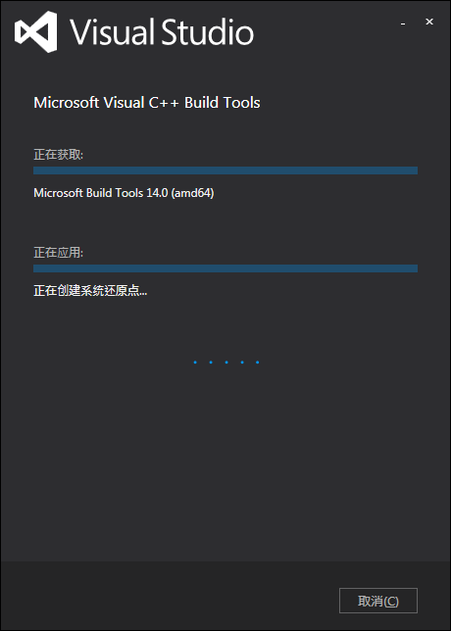
Task: Click the Visual Studio title text
Action: point(162,31)
